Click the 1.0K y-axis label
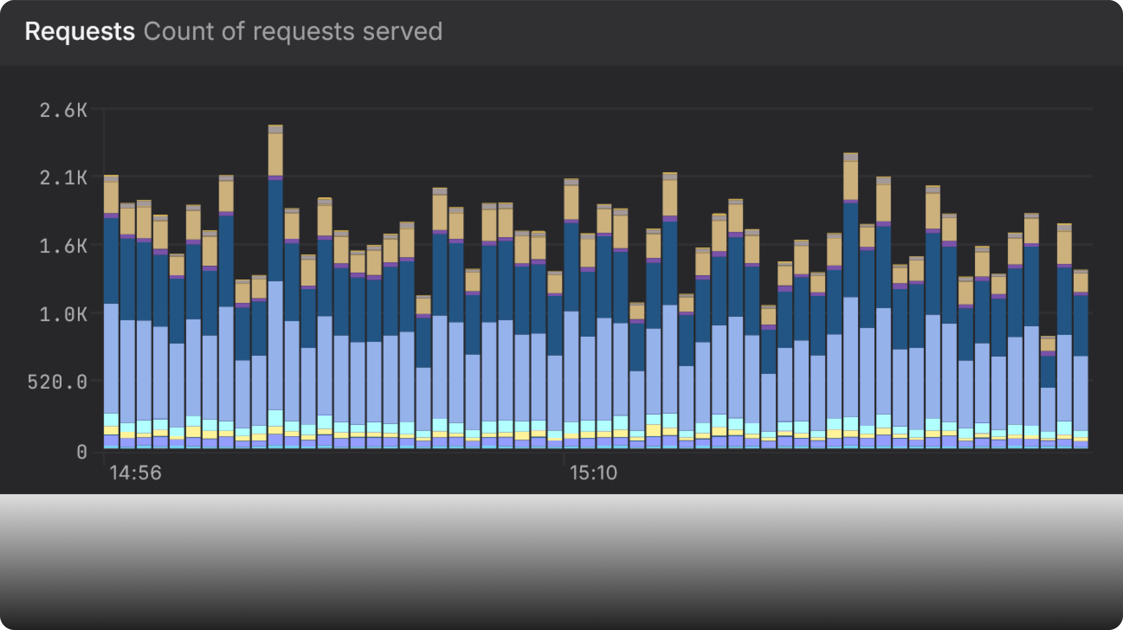This screenshot has height=630, width=1123. point(63,315)
